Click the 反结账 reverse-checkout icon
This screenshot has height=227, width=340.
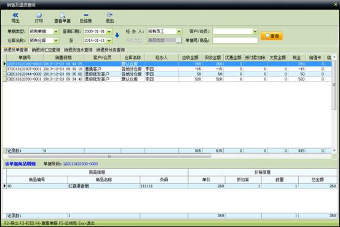(86, 15)
